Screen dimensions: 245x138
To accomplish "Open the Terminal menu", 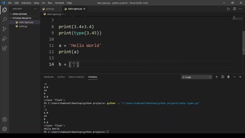I will point(59,3).
